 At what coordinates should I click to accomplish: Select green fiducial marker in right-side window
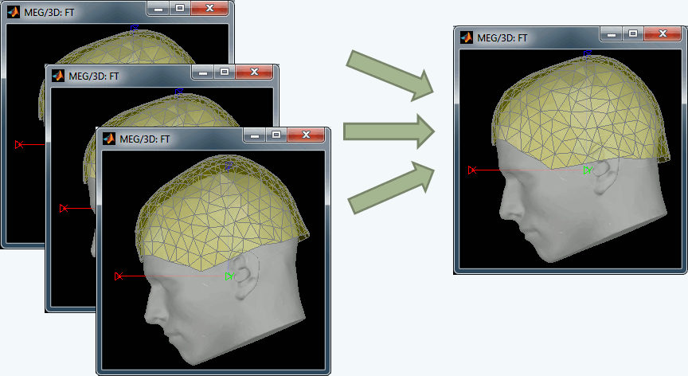point(587,170)
